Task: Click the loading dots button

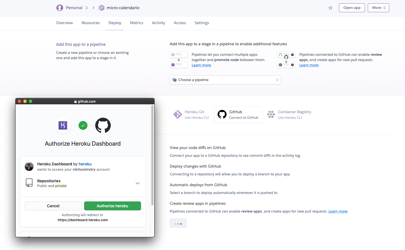Action: click(x=178, y=223)
